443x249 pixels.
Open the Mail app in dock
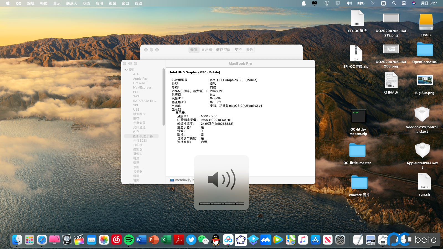coord(91,240)
